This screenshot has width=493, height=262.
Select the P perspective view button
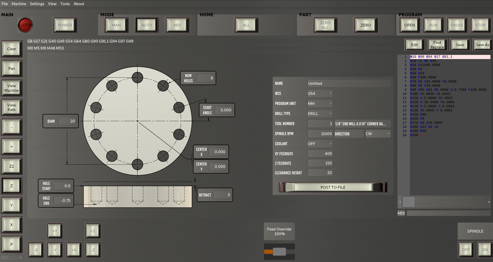(x=12, y=244)
